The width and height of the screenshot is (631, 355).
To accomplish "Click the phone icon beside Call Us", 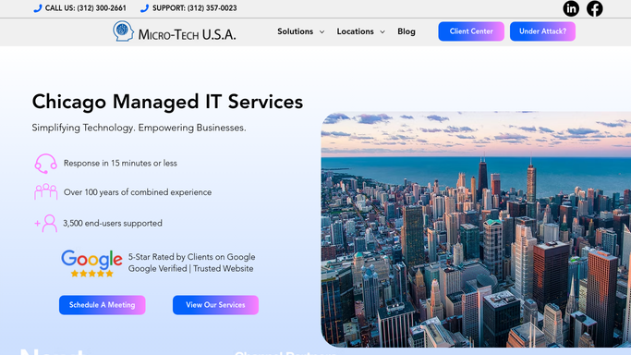I will pyautogui.click(x=38, y=8).
